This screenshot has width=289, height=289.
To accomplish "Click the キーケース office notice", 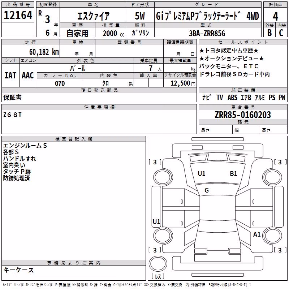I will [19, 270].
